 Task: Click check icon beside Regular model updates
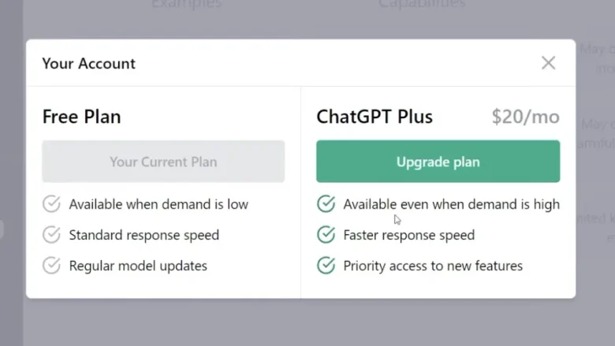pos(51,266)
